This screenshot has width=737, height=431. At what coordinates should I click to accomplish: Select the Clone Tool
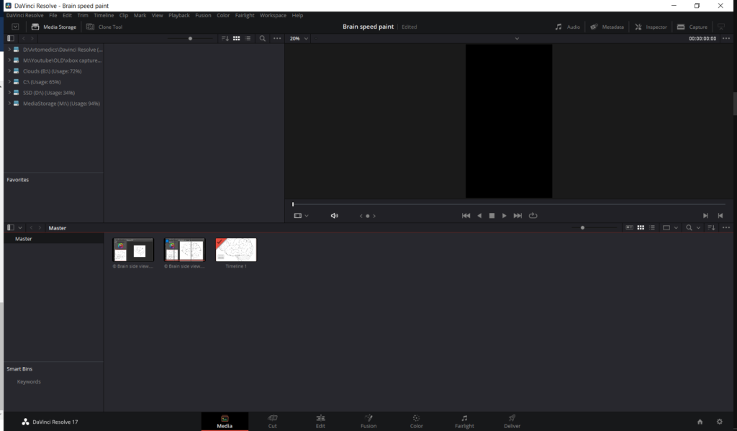104,27
